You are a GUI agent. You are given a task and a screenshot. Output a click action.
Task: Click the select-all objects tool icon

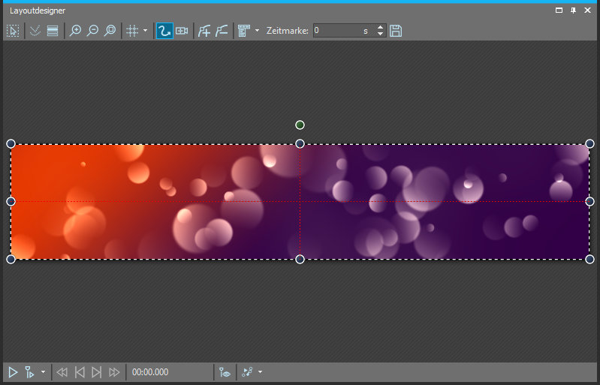pos(13,31)
